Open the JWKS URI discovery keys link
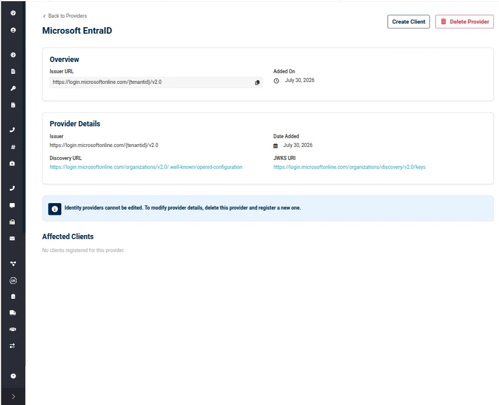 pyautogui.click(x=349, y=167)
